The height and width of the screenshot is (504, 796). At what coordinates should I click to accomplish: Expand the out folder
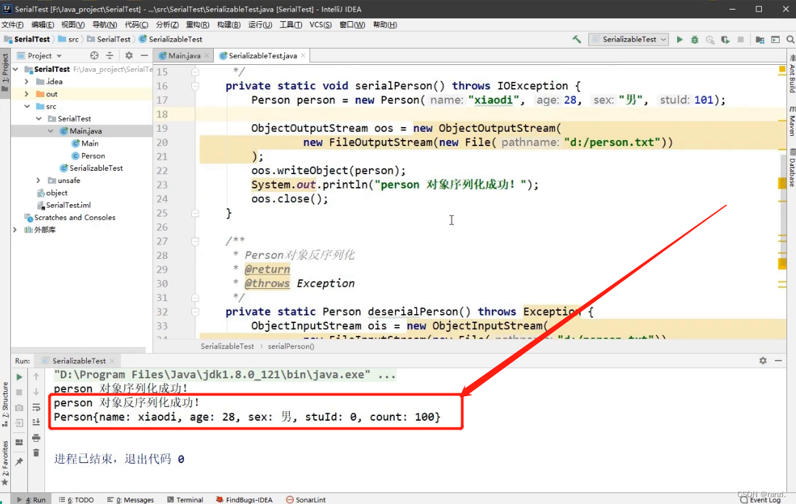[27, 94]
